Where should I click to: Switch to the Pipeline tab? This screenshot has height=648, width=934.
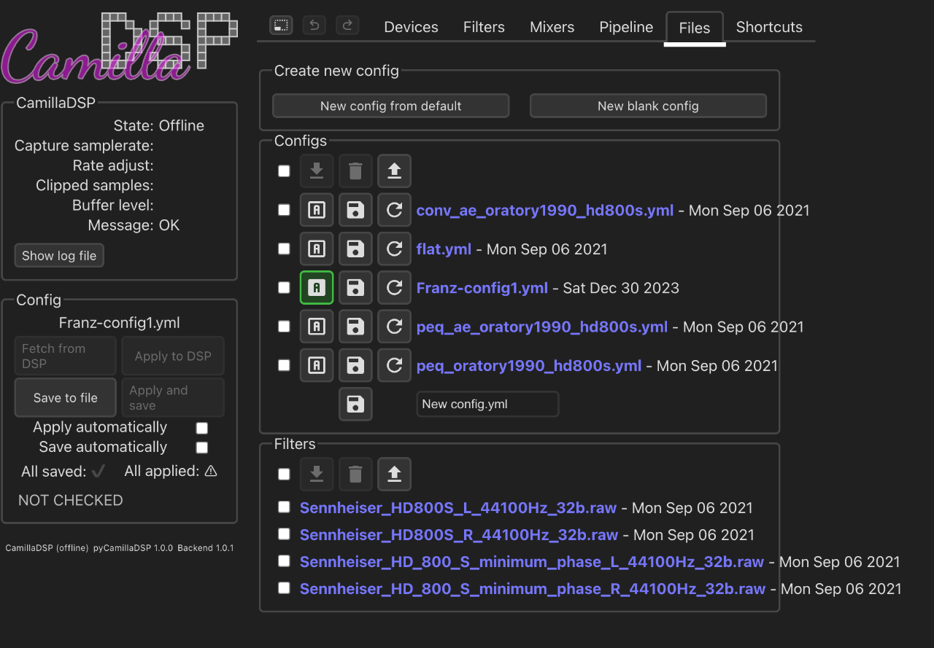tap(626, 27)
